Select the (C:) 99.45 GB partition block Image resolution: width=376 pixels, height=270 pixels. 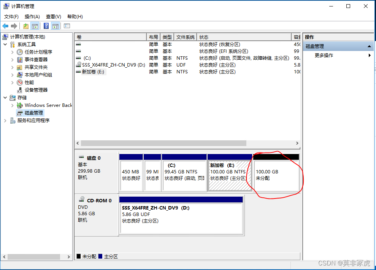point(184,173)
